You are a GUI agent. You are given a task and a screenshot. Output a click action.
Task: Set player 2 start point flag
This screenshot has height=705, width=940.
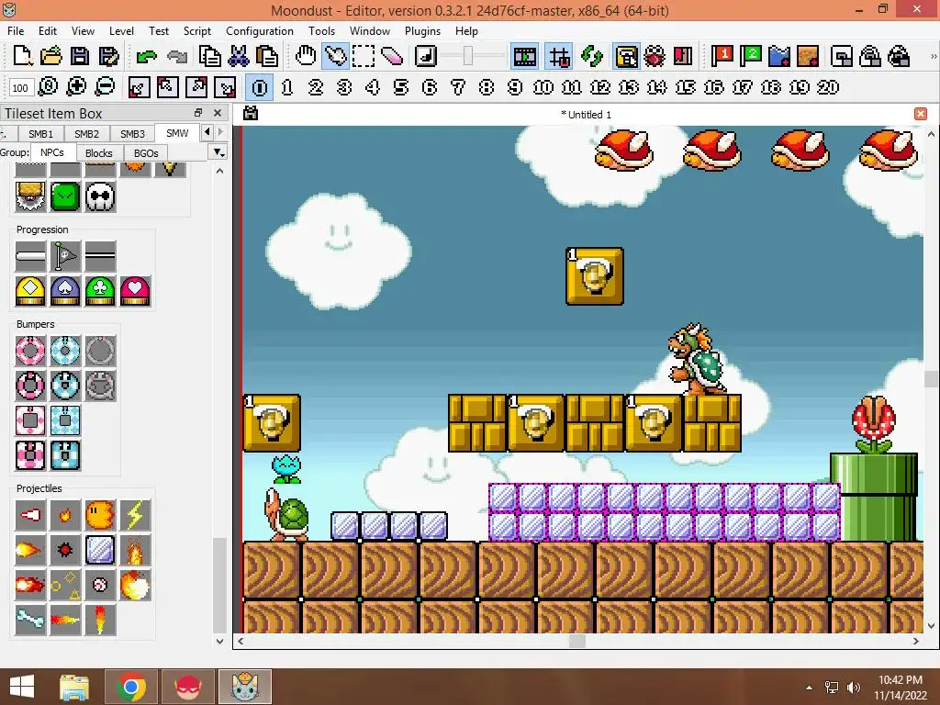click(750, 56)
